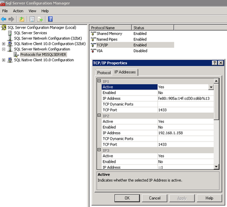Collapse the IP2 section in property grid
Screen dimensions: 227x207
coord(99,115)
